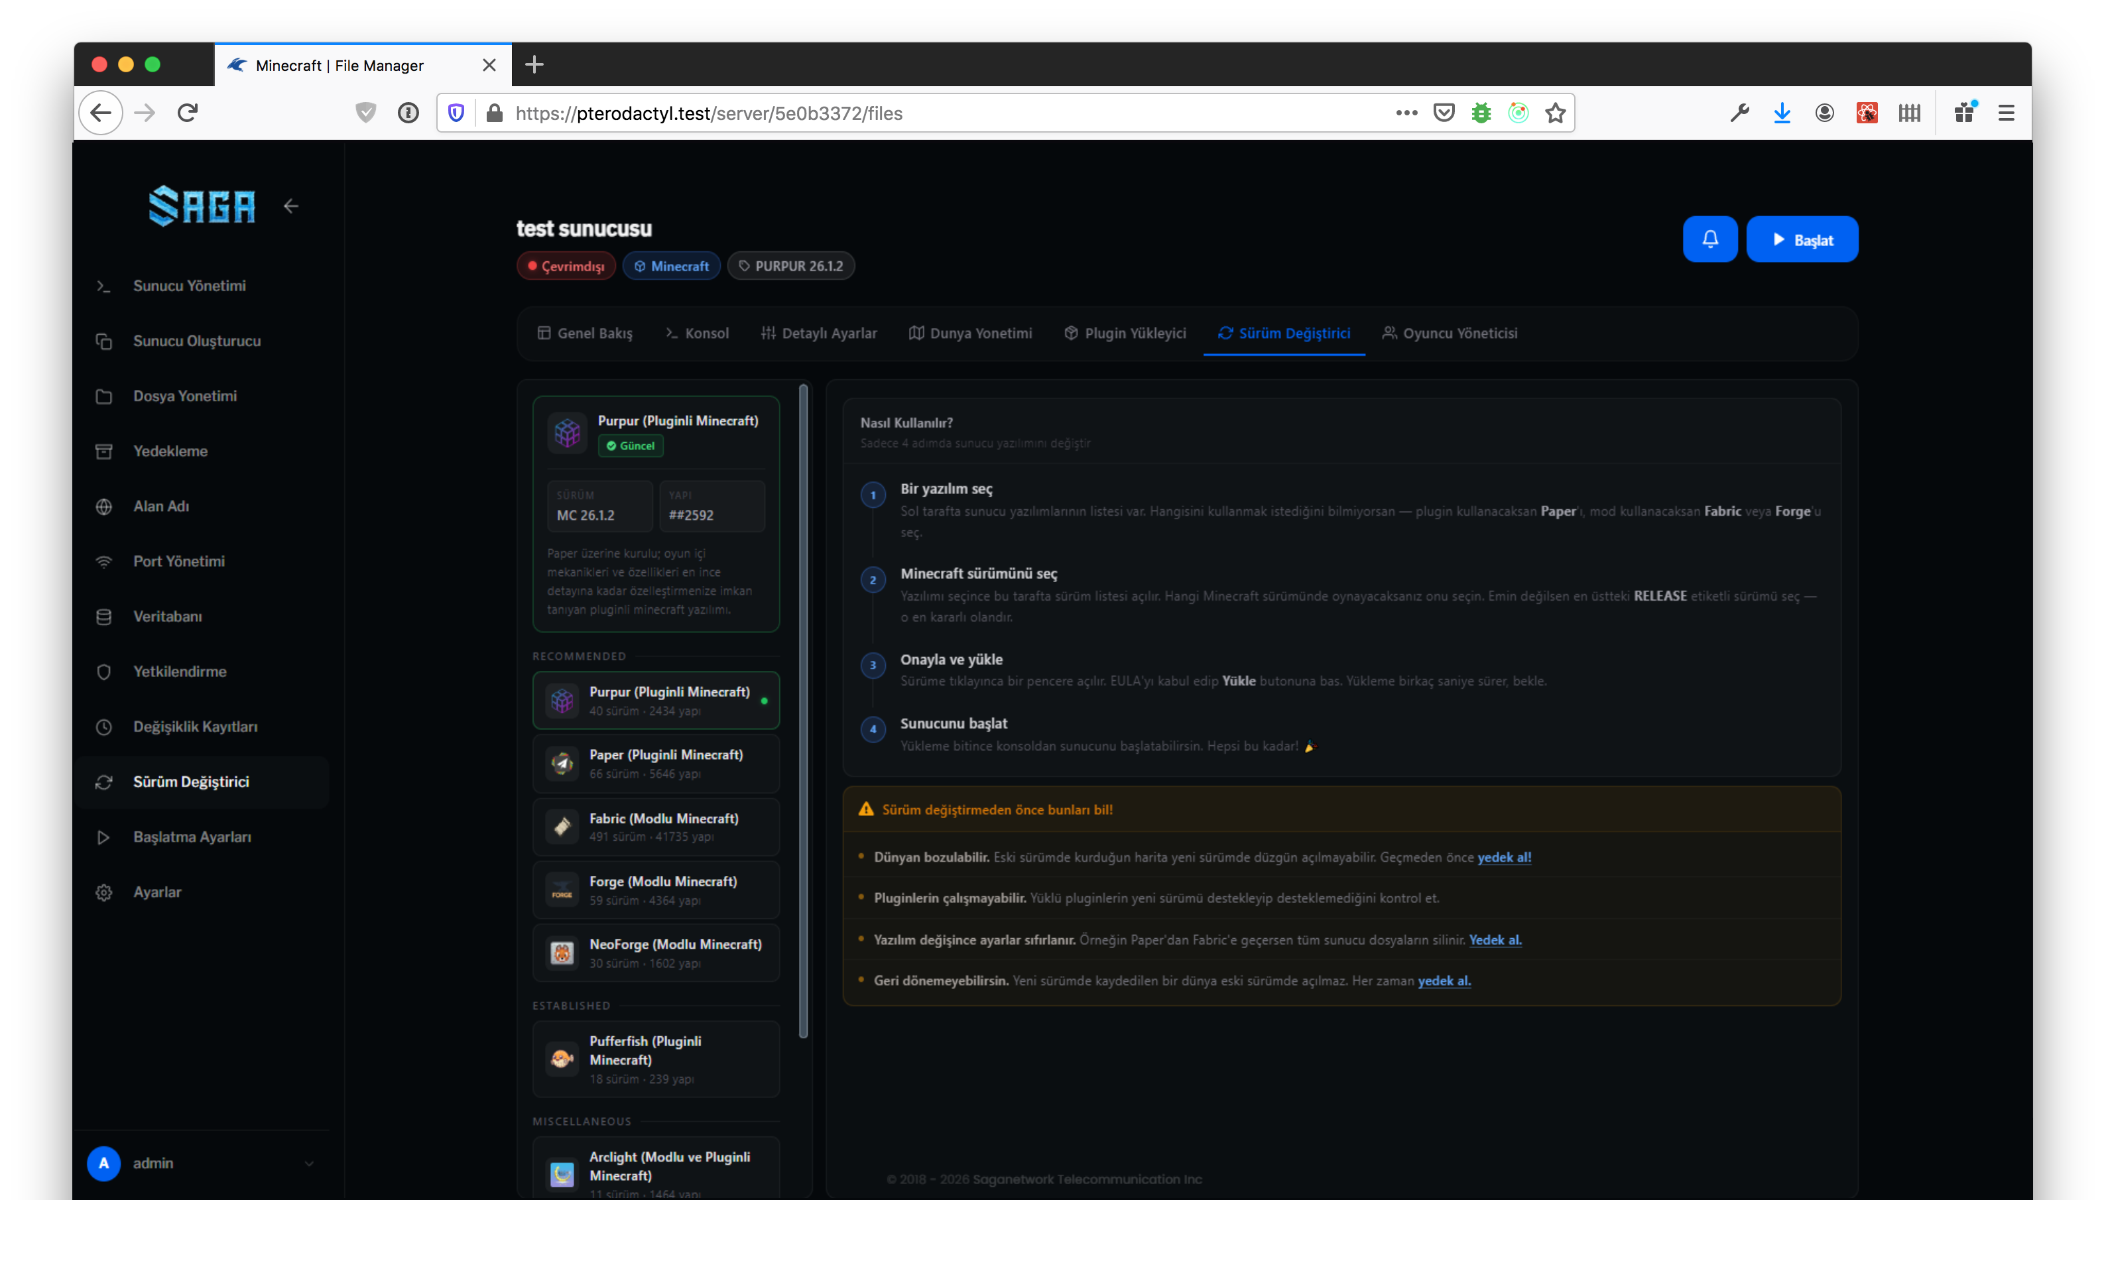2106x1265 pixels.
Task: Start the server with Başlat button
Action: (x=1802, y=239)
